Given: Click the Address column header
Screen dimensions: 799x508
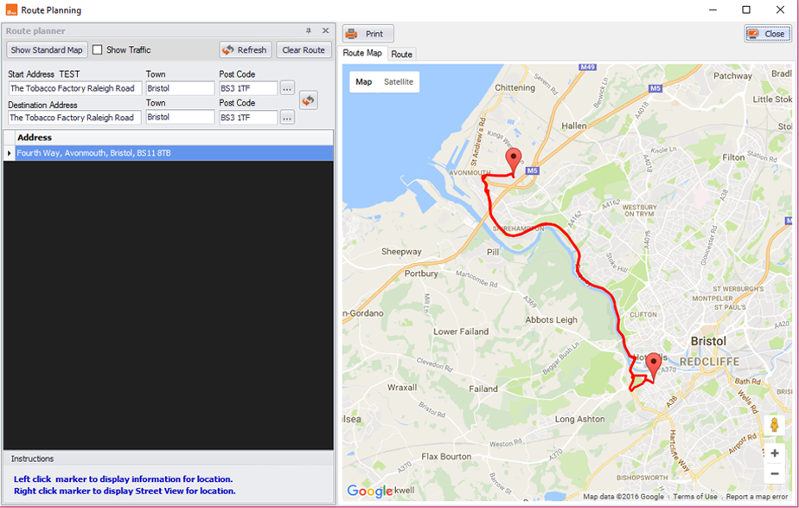Looking at the screenshot, I should (175, 138).
